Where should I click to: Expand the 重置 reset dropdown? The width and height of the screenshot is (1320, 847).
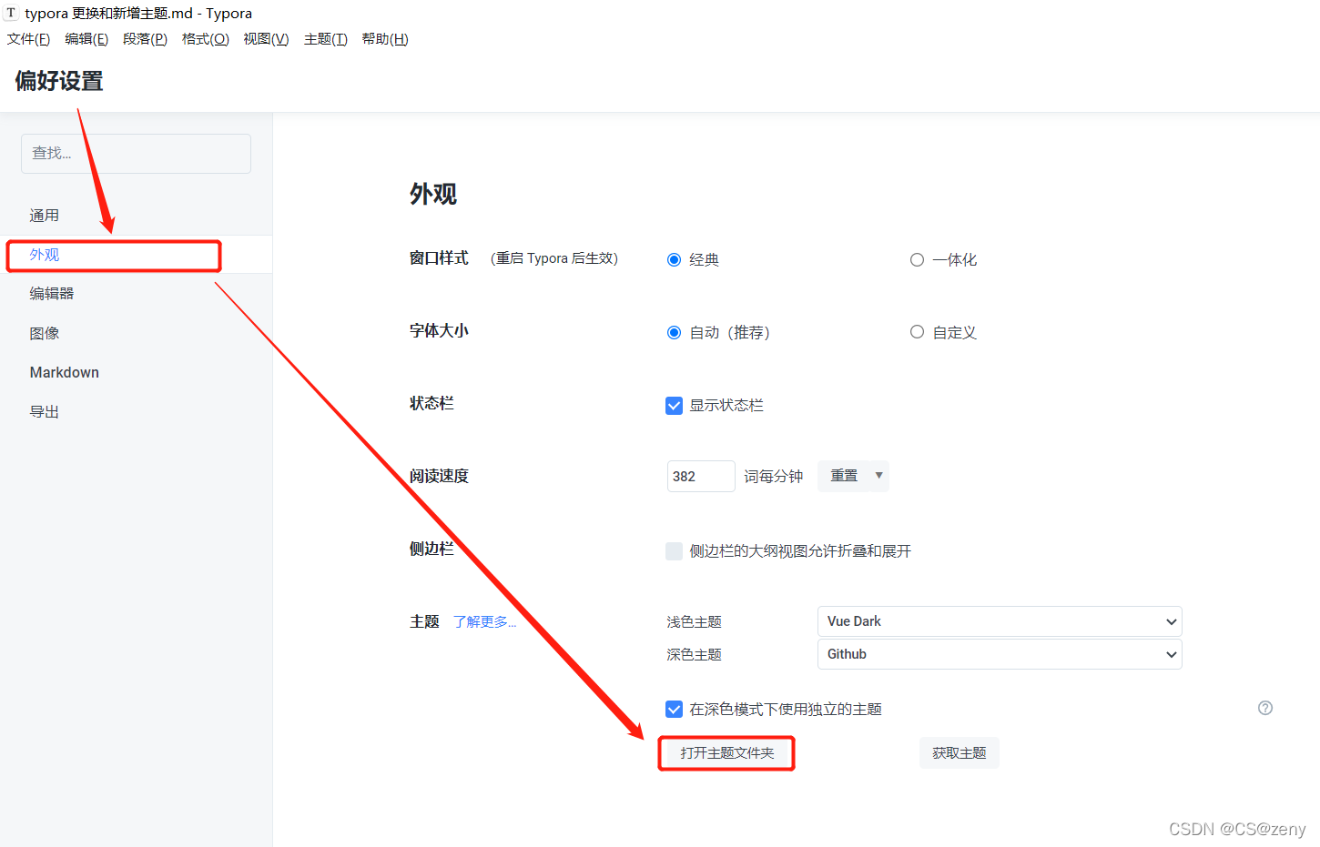tap(853, 476)
